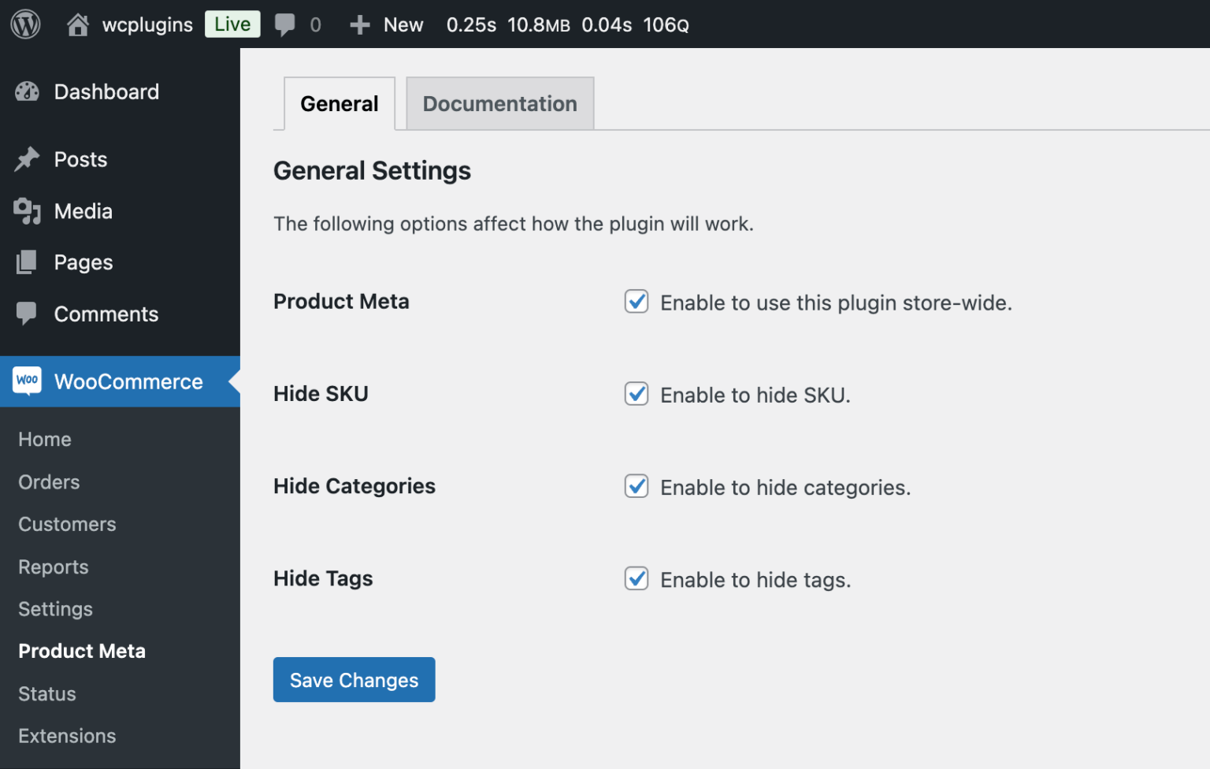
Task: Disable the Enable to hide tags checkbox
Action: 636,578
